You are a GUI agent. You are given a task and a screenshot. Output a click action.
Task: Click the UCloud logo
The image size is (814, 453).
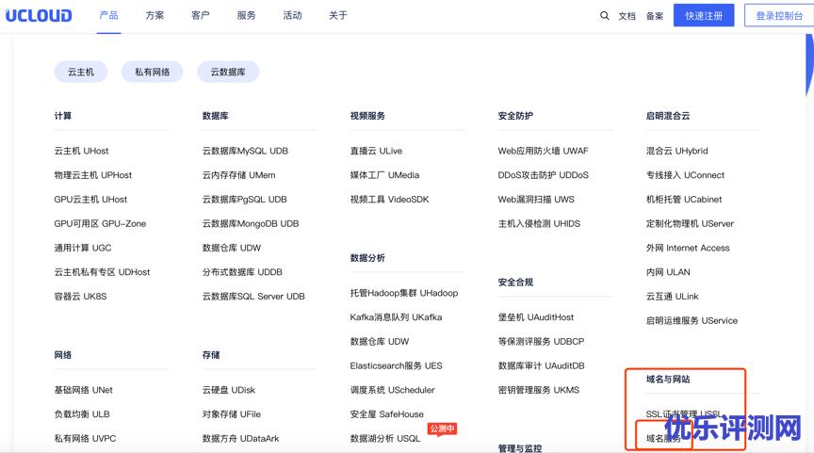coord(39,16)
